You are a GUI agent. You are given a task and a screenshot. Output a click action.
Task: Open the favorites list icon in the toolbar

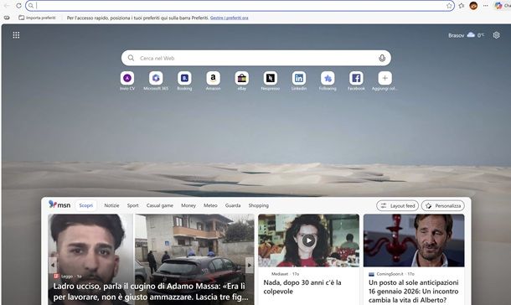point(462,6)
